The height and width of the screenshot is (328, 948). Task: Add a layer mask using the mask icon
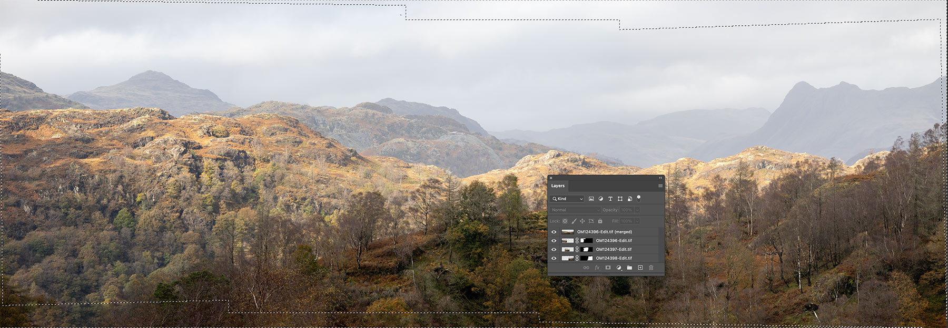[x=608, y=268]
